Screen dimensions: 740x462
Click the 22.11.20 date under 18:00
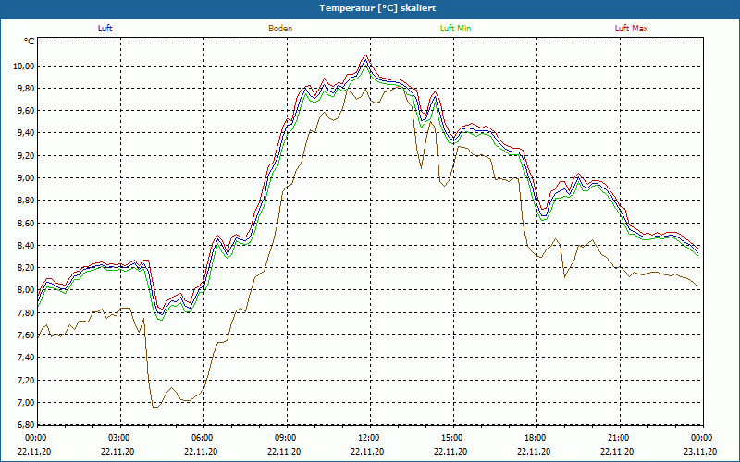534,451
